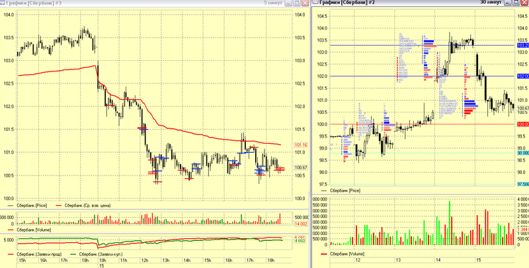
Task: Click the 10h mark on the time axis
Action: click(102, 260)
